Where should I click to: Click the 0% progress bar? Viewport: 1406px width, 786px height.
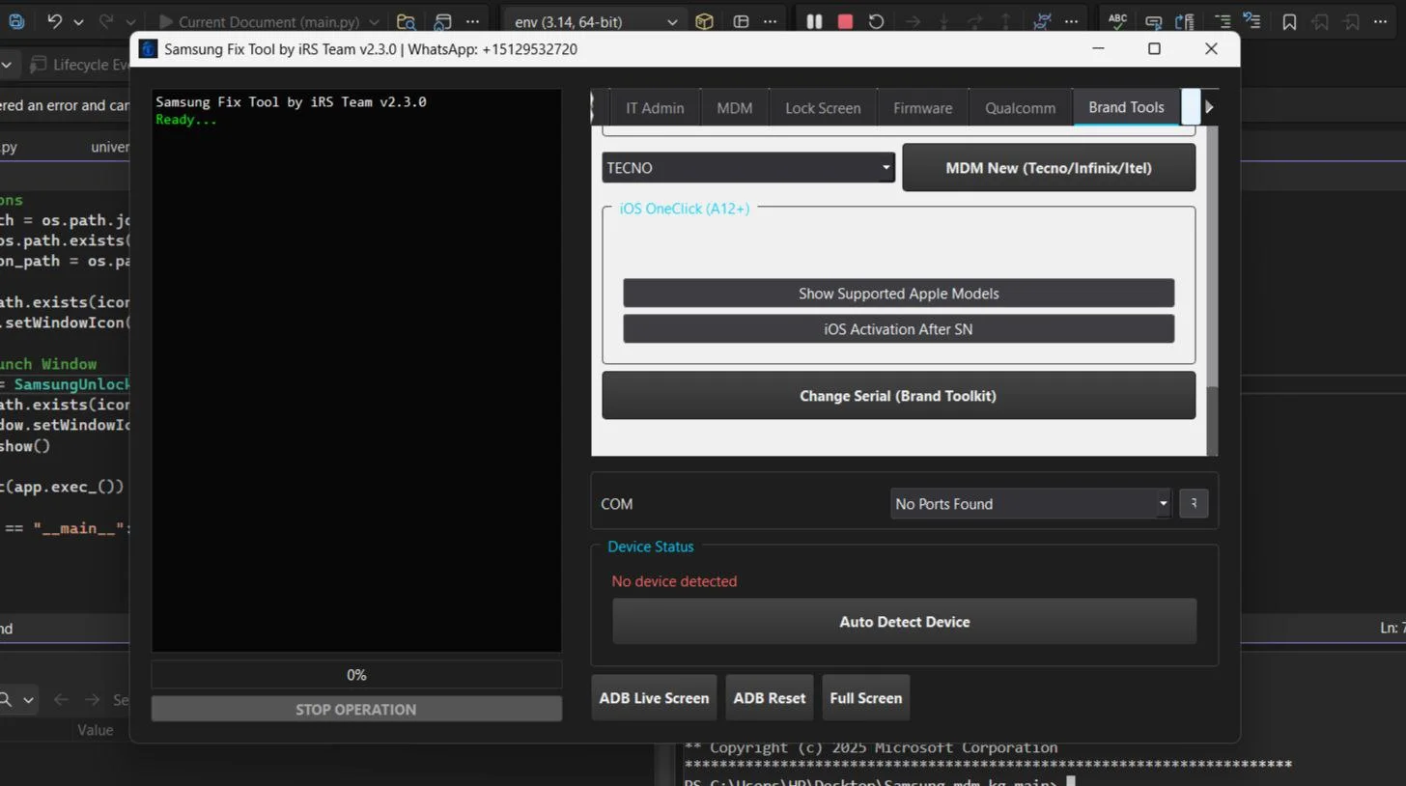tap(356, 675)
